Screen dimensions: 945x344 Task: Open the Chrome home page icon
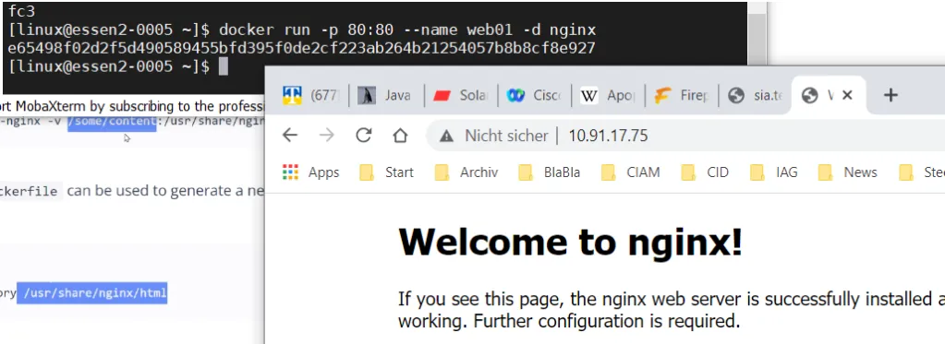pos(400,136)
